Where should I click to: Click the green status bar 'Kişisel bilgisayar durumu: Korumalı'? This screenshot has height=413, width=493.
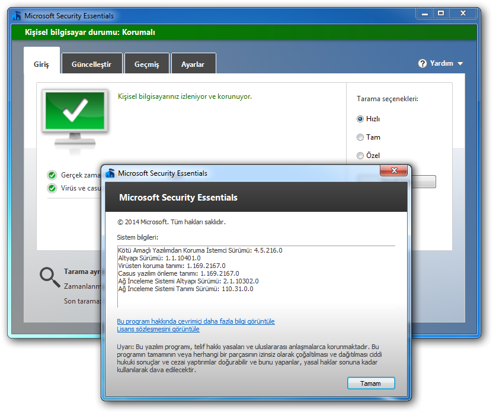244,33
